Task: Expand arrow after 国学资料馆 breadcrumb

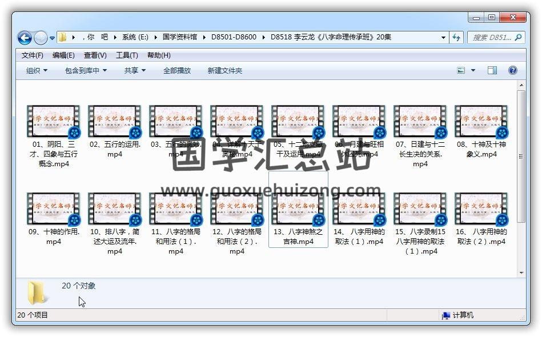Action: coord(204,37)
